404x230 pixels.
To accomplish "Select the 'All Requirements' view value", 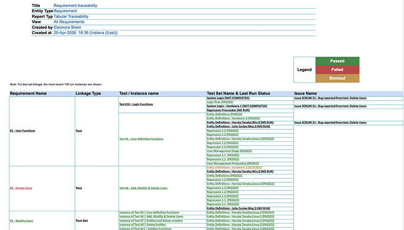I will [x=69, y=22].
